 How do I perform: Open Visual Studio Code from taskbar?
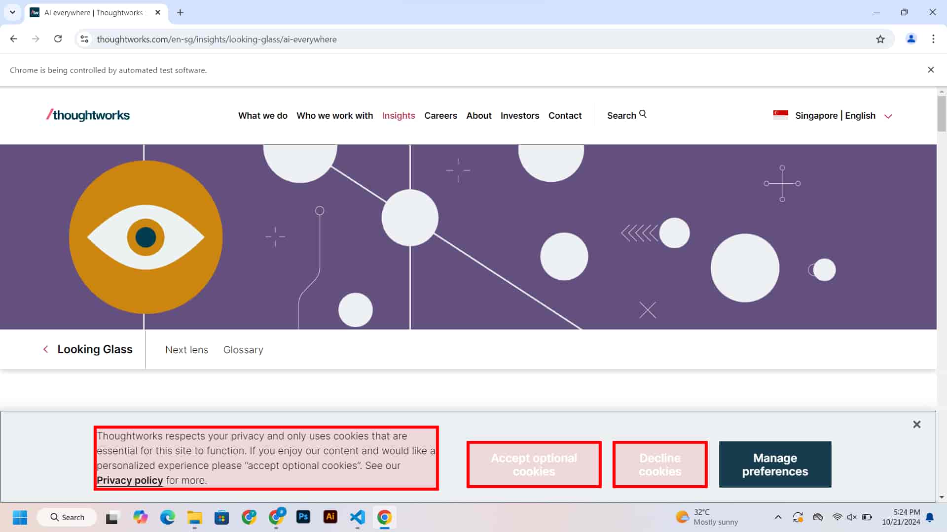[357, 517]
